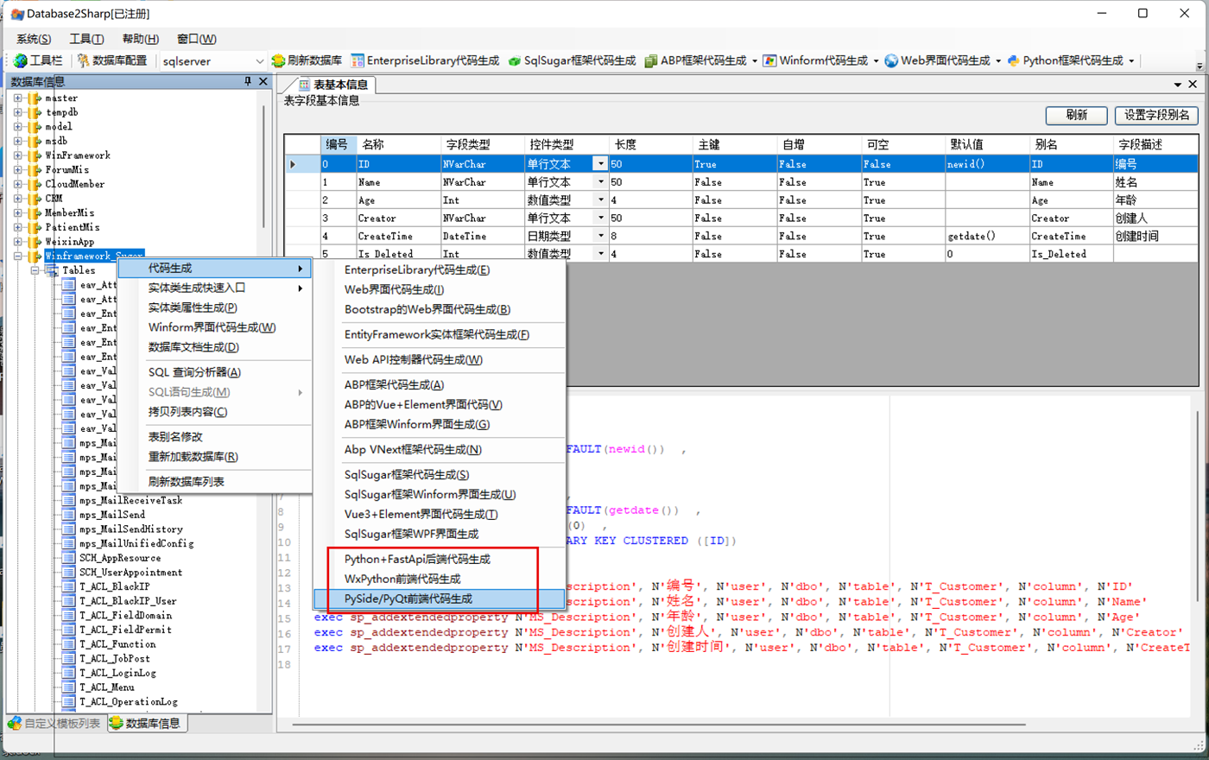
Task: Expand the master database node
Action: click(17, 98)
